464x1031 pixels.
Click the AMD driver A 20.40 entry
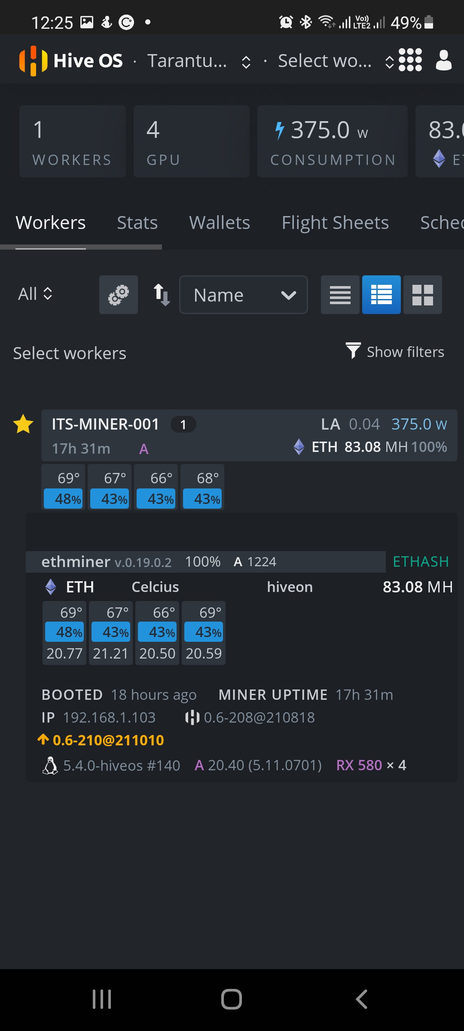pos(258,765)
